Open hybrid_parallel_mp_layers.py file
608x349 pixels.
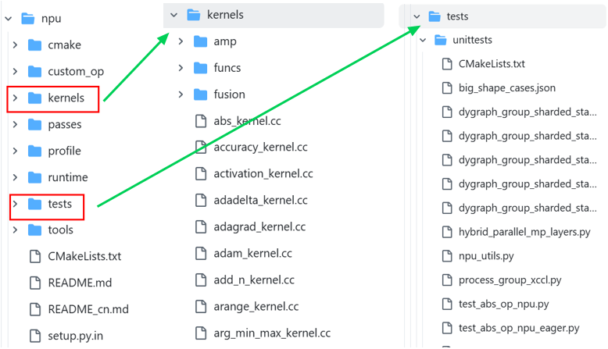[524, 232]
